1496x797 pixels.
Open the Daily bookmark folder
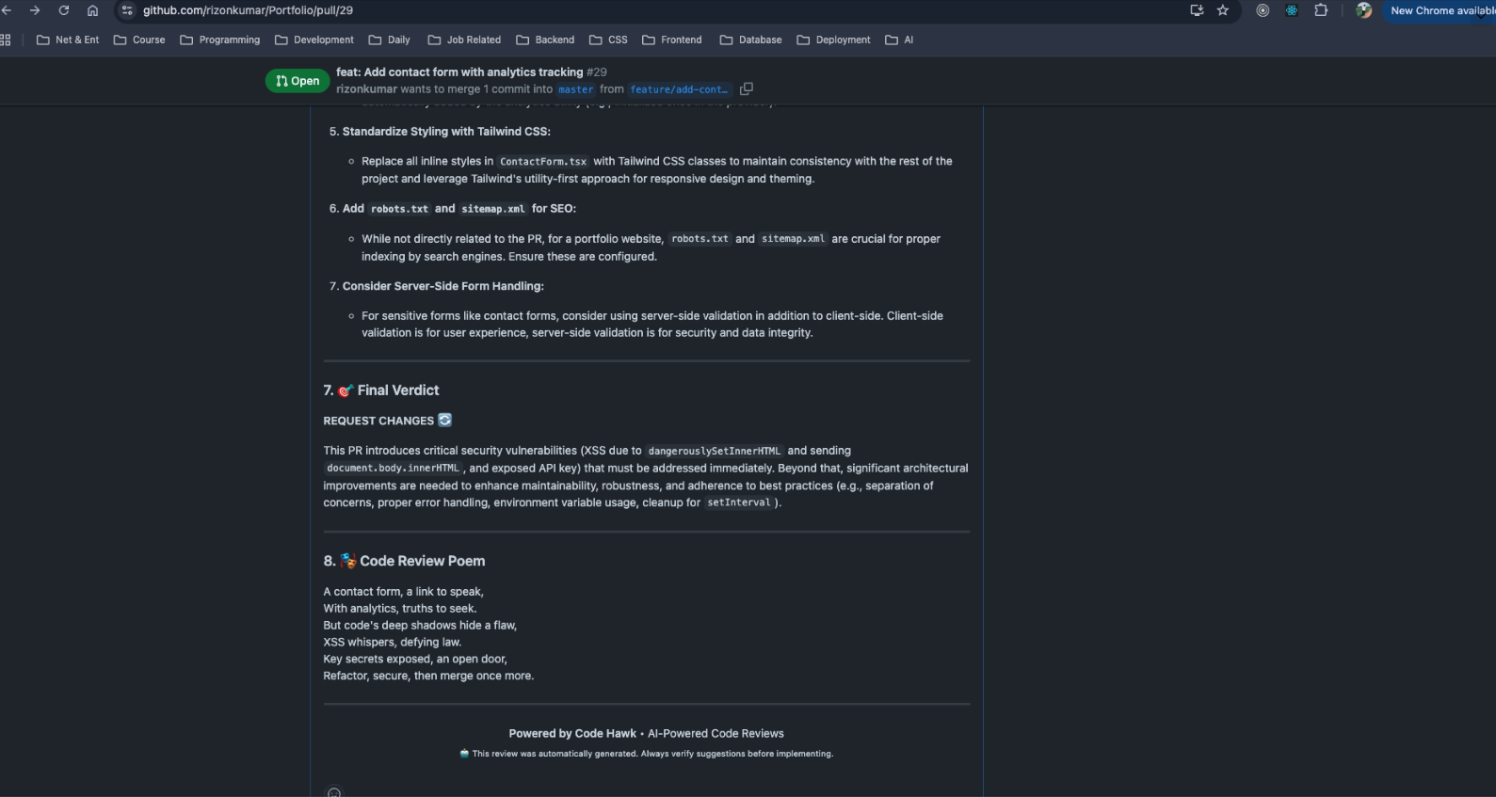pos(390,40)
